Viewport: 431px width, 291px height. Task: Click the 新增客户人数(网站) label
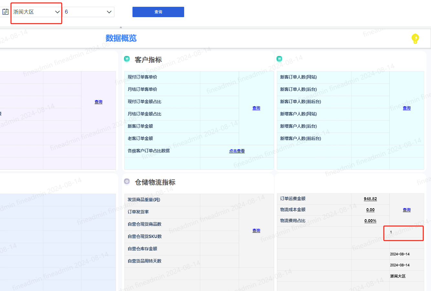tap(299, 114)
